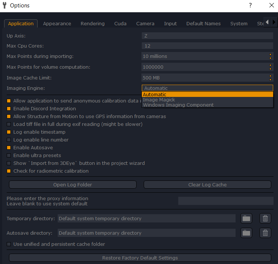
Task: Select the Application tab
Action: point(21,23)
